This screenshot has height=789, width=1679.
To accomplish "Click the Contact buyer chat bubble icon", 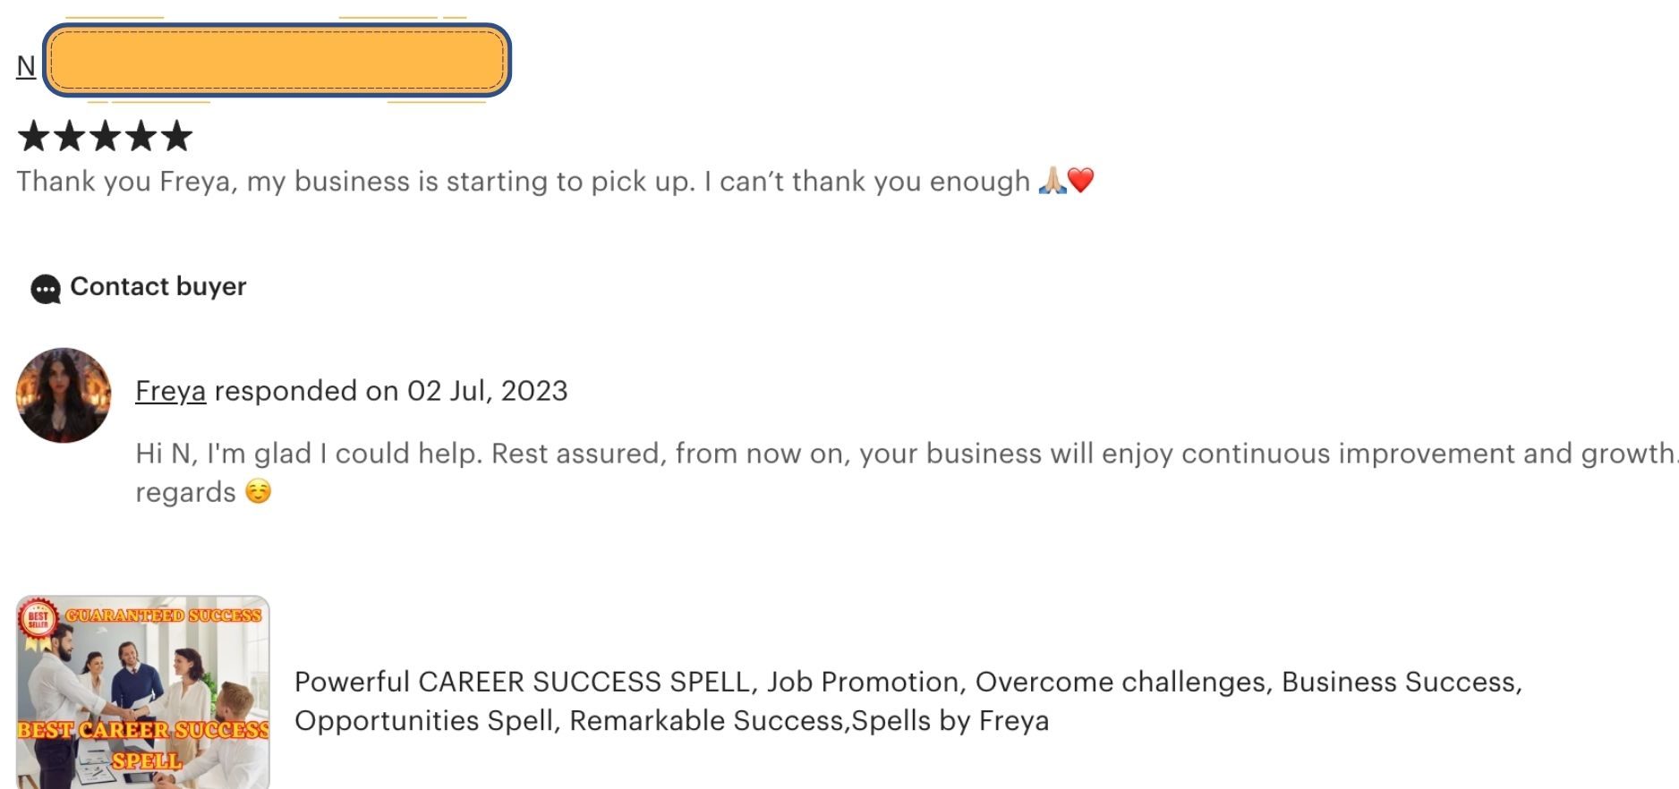I will 45,289.
